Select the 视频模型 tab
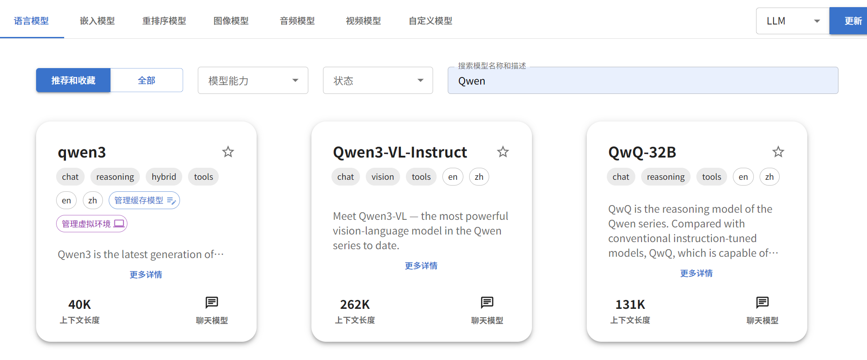Screen dimensions: 867x360 (363, 21)
